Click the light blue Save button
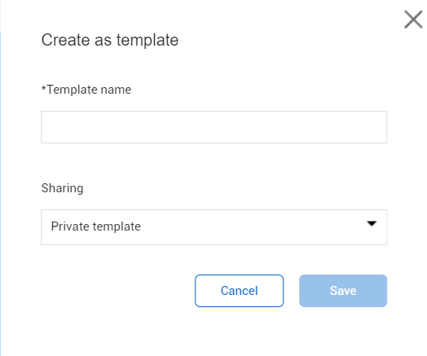Image resolution: width=427 pixels, height=356 pixels. [x=343, y=291]
